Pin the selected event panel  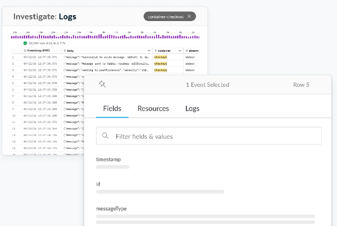[x=102, y=84]
